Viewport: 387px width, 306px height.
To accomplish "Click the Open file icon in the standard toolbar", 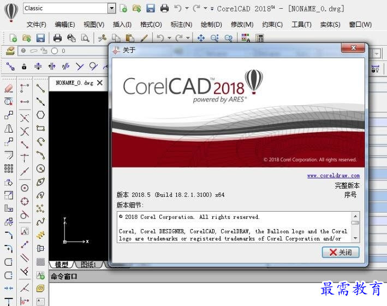I will pos(27,38).
